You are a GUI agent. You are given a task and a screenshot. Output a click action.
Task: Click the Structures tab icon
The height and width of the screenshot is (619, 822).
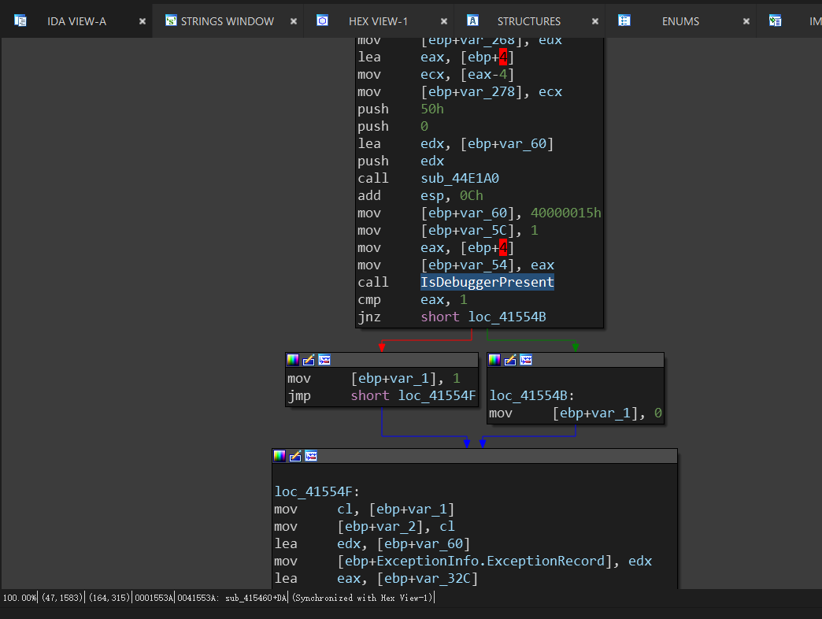(x=472, y=21)
